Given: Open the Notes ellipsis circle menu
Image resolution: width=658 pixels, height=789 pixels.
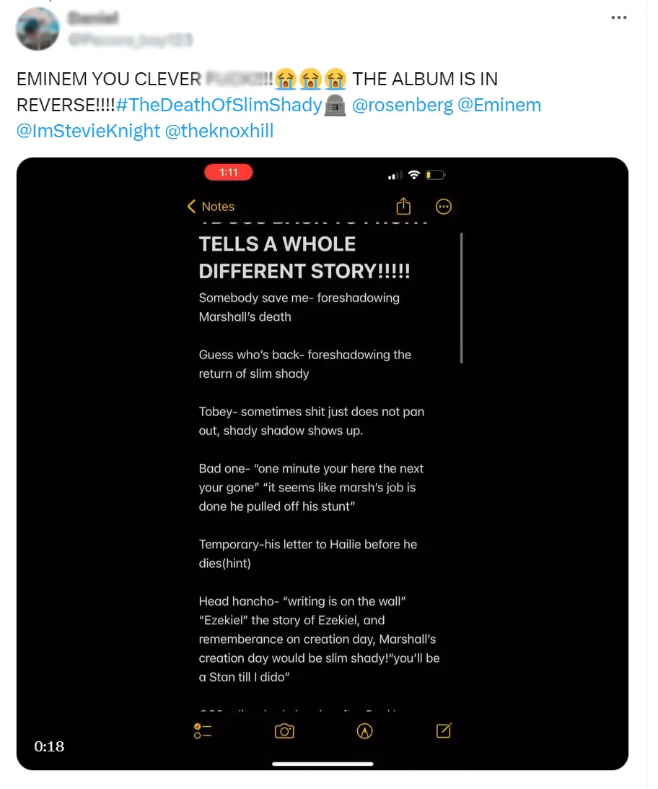Looking at the screenshot, I should coord(444,207).
